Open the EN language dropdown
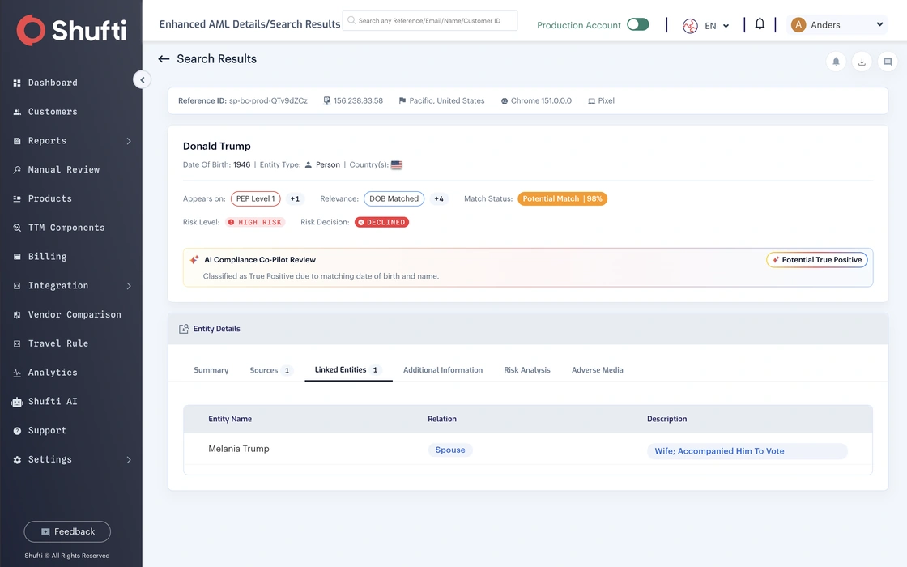 click(x=705, y=25)
